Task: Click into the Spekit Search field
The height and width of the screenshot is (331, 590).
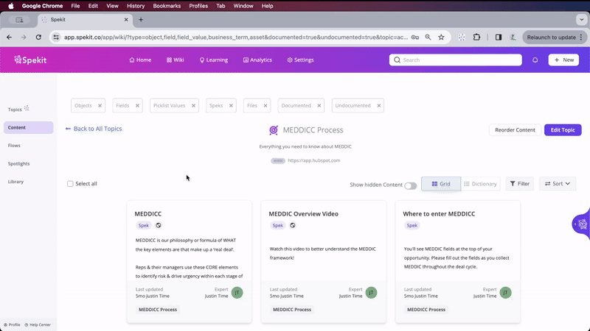Action: (x=455, y=60)
